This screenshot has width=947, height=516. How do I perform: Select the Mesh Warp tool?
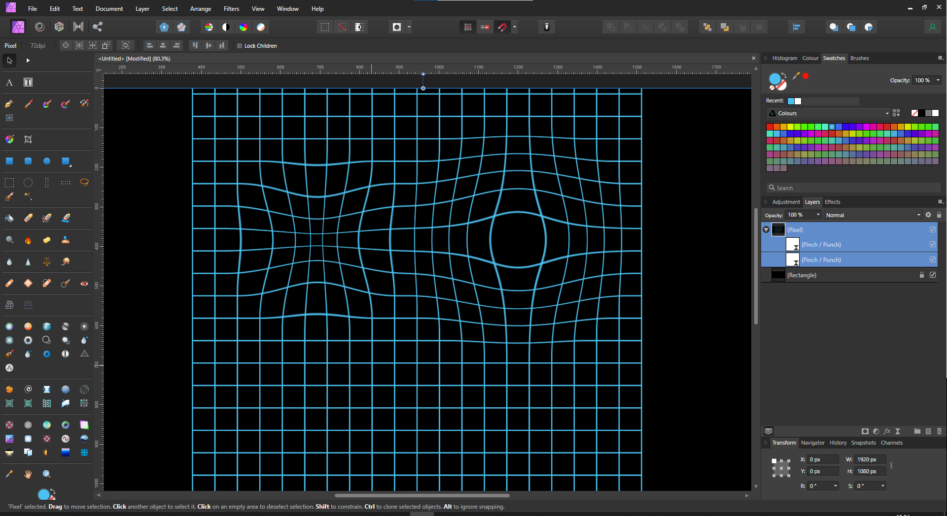point(9,305)
